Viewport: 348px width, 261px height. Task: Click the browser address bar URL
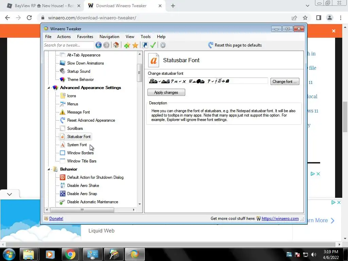pyautogui.click(x=92, y=18)
